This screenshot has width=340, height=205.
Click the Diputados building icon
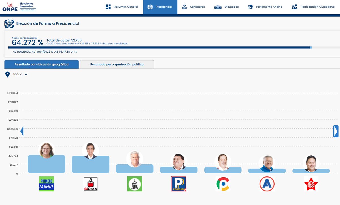tap(218, 6)
